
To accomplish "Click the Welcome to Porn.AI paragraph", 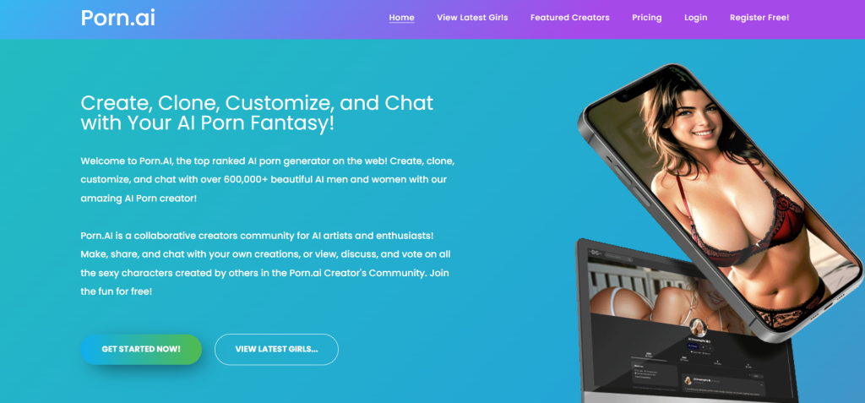I will pyautogui.click(x=268, y=179).
